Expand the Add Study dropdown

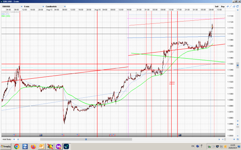tap(8, 139)
